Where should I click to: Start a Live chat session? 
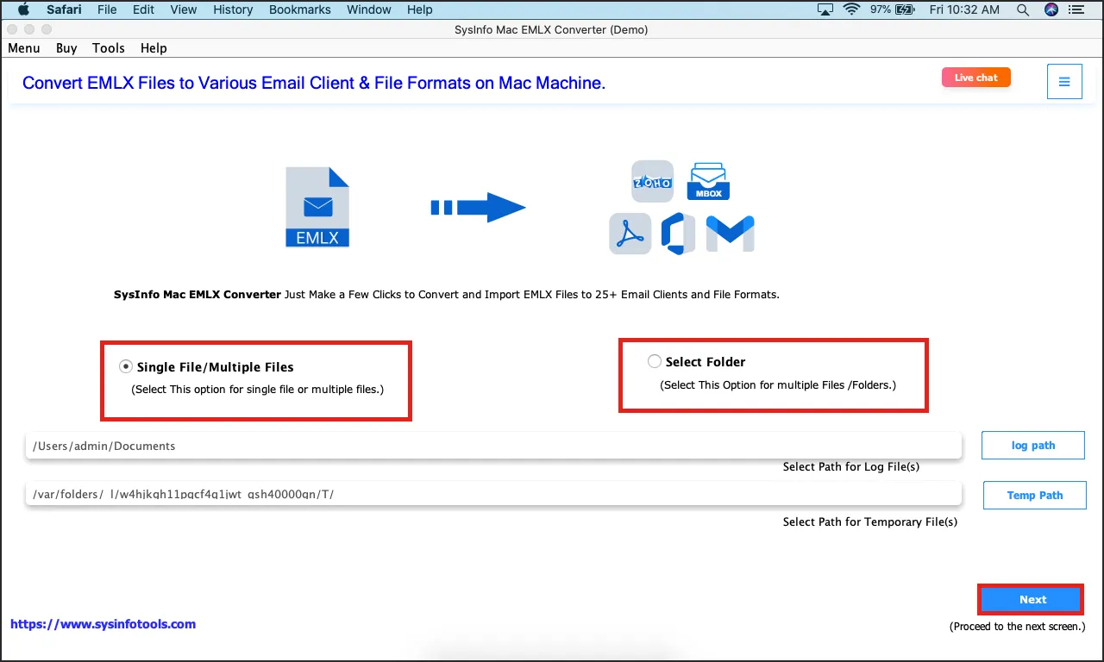(976, 78)
